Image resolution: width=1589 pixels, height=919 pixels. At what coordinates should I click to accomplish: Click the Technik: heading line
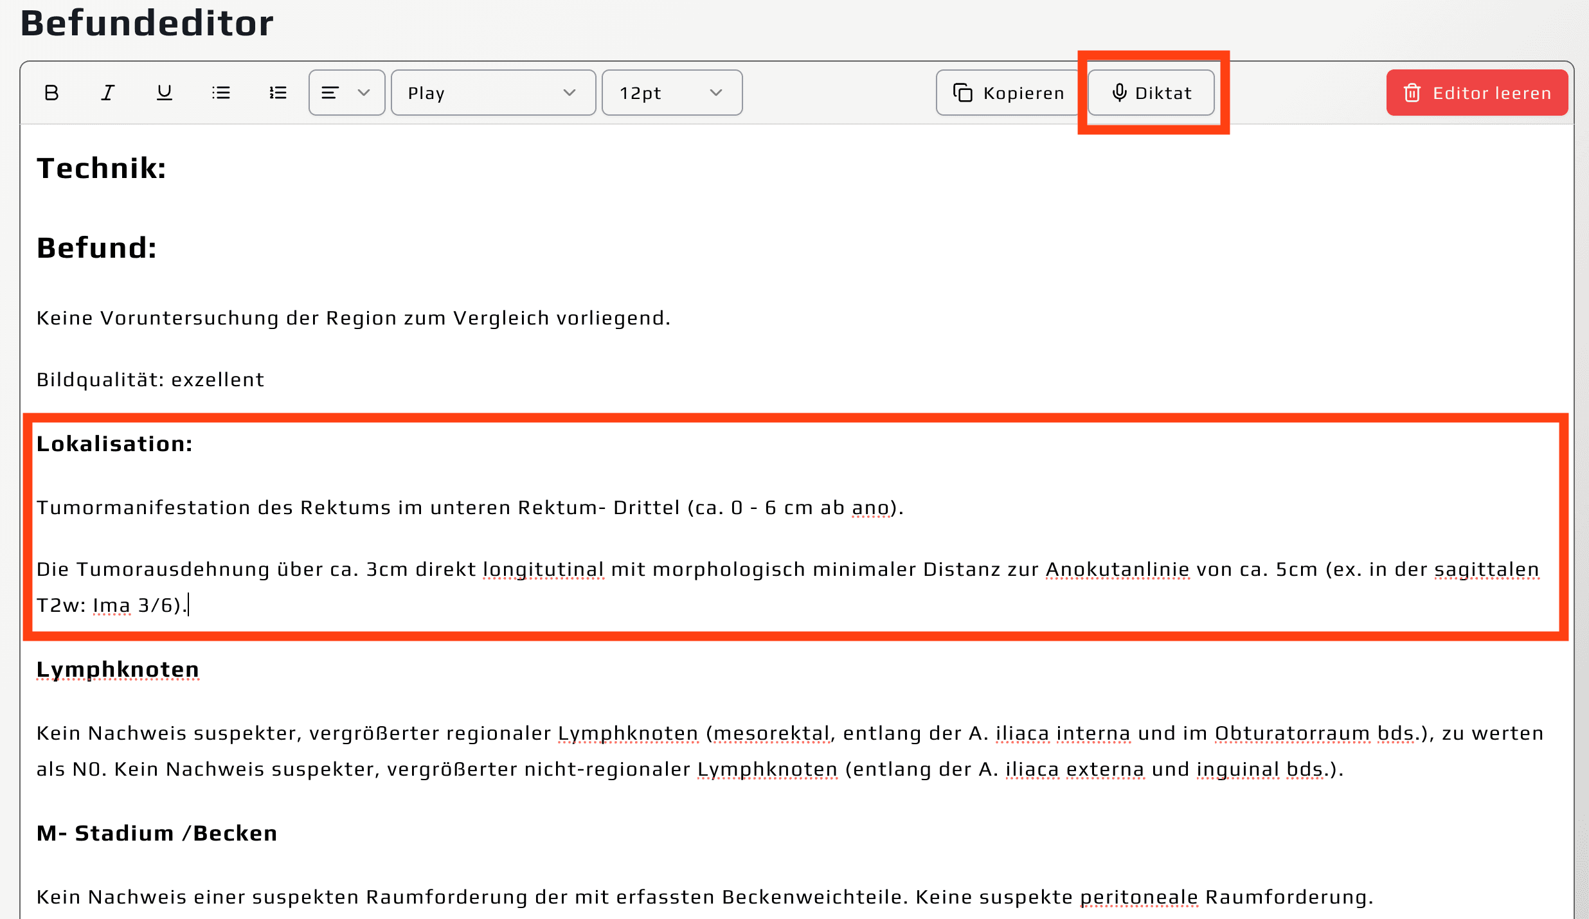coord(102,169)
